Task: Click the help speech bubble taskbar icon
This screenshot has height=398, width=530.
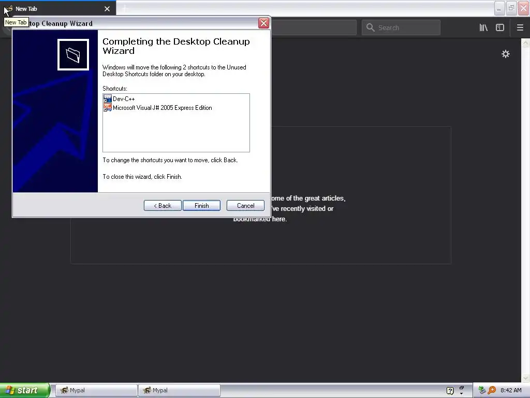Action: coord(450,391)
